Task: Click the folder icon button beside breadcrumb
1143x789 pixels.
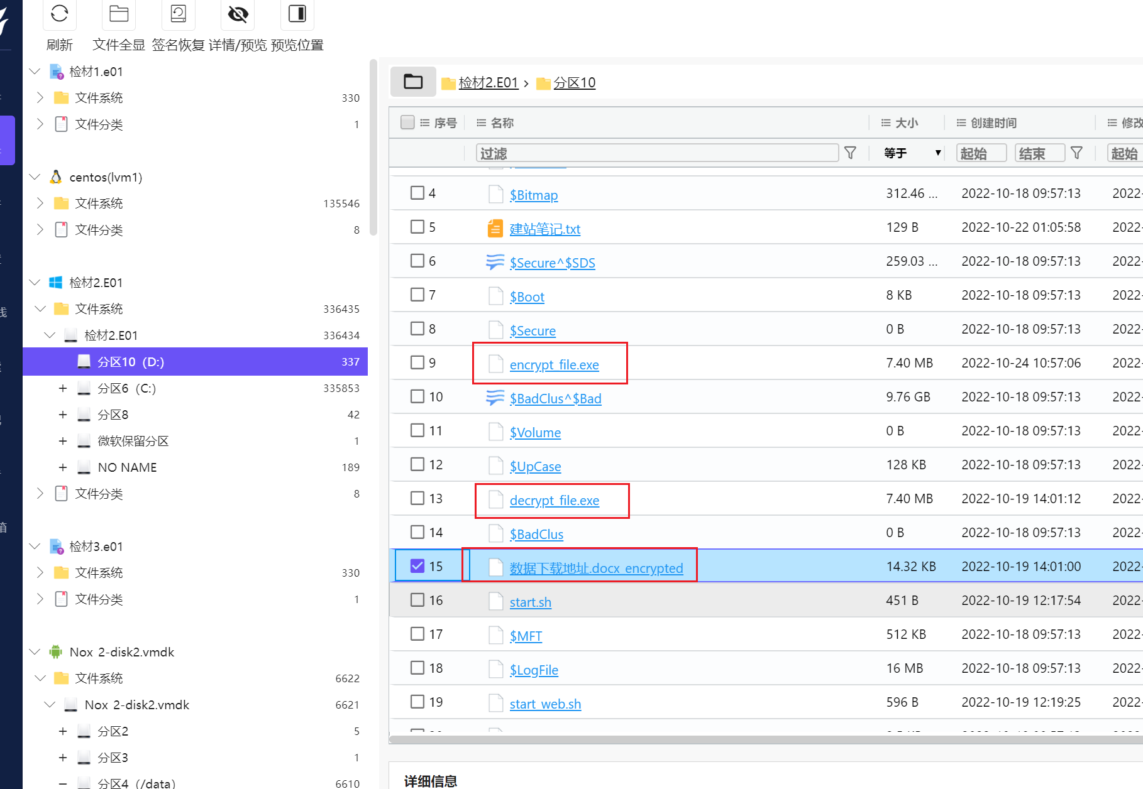Action: [x=413, y=82]
